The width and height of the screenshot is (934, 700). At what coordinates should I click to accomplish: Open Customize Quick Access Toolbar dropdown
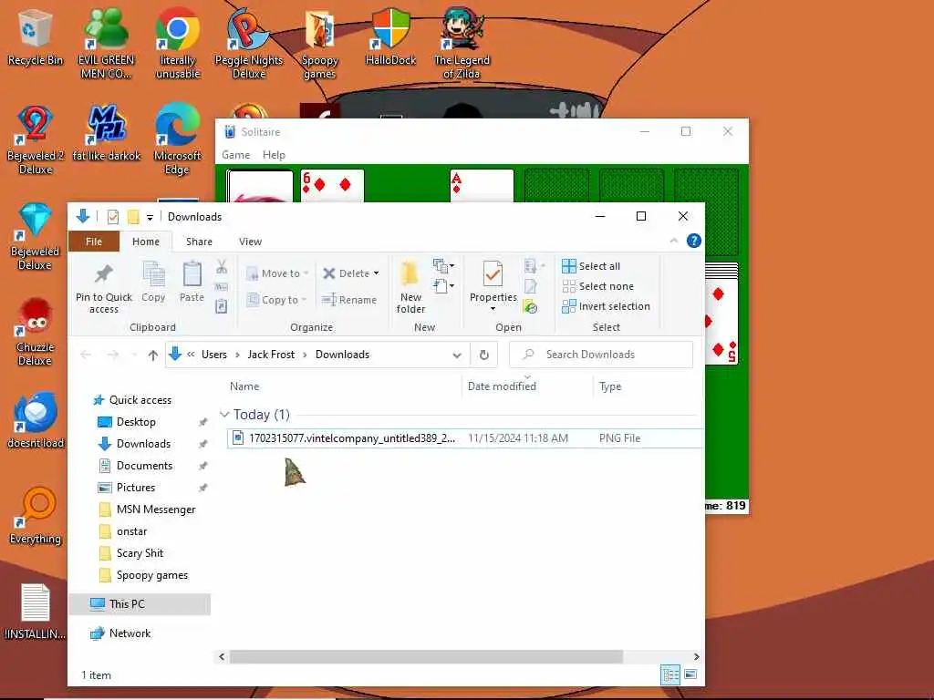(150, 217)
